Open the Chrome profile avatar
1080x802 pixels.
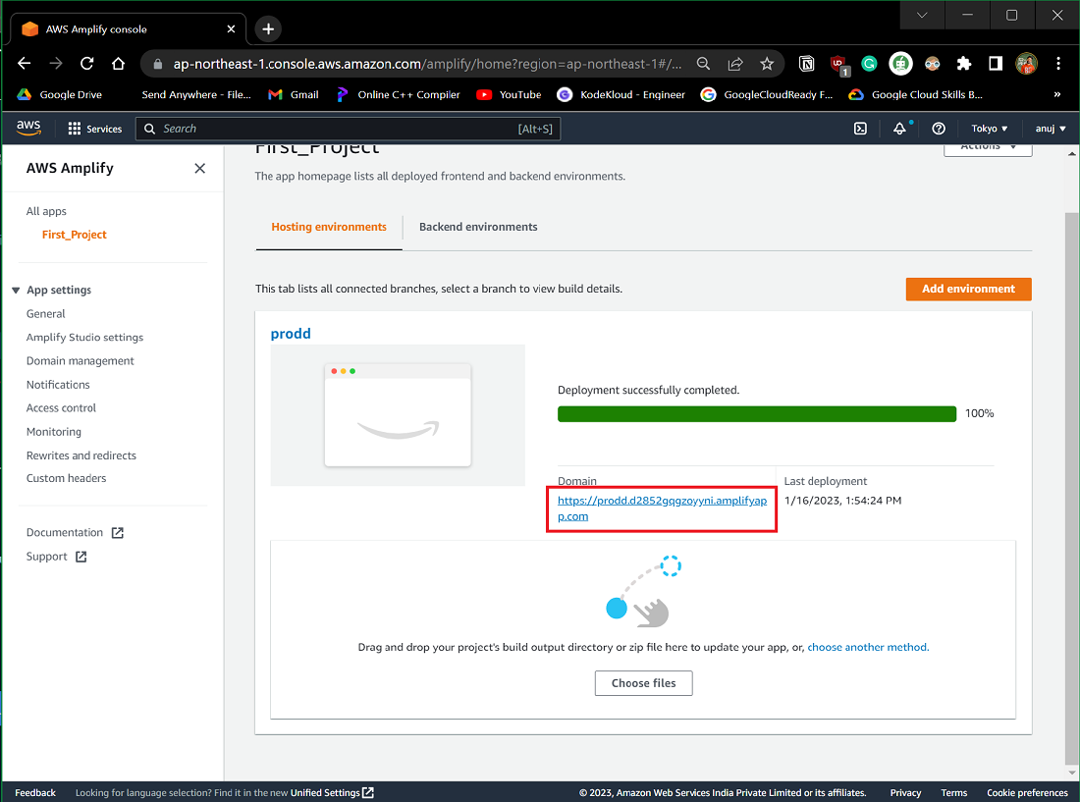[x=1026, y=64]
